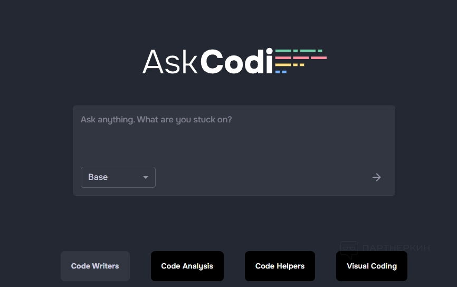
Task: Click the green line at top of logo icon
Action: point(299,51)
